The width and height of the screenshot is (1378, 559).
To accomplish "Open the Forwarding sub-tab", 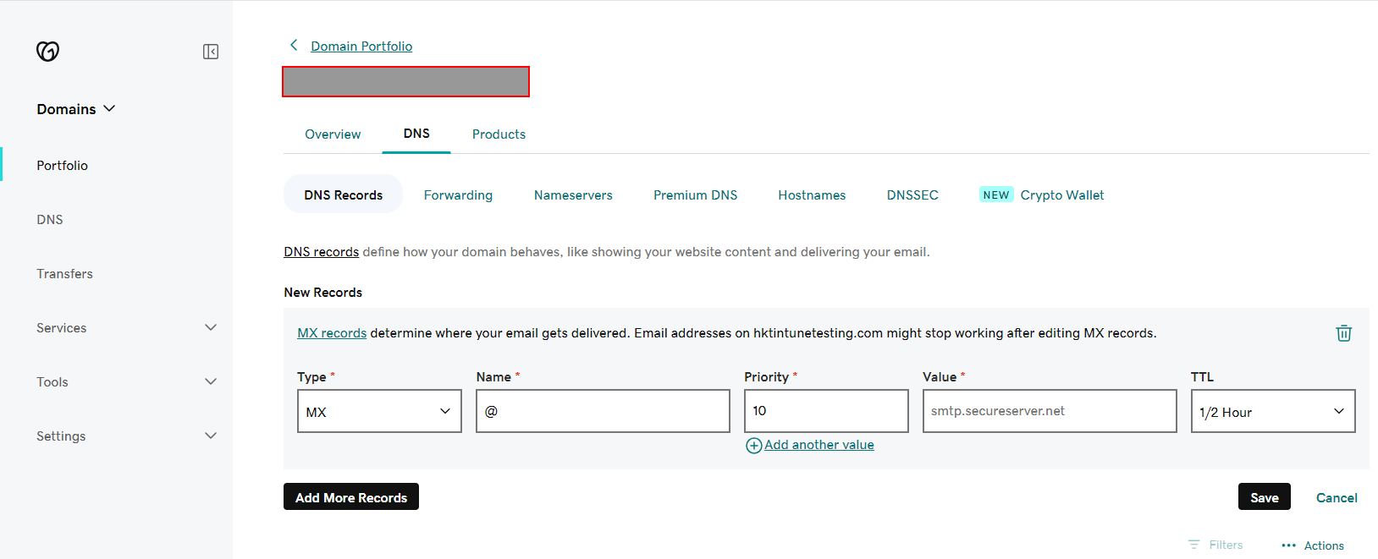I will point(458,195).
